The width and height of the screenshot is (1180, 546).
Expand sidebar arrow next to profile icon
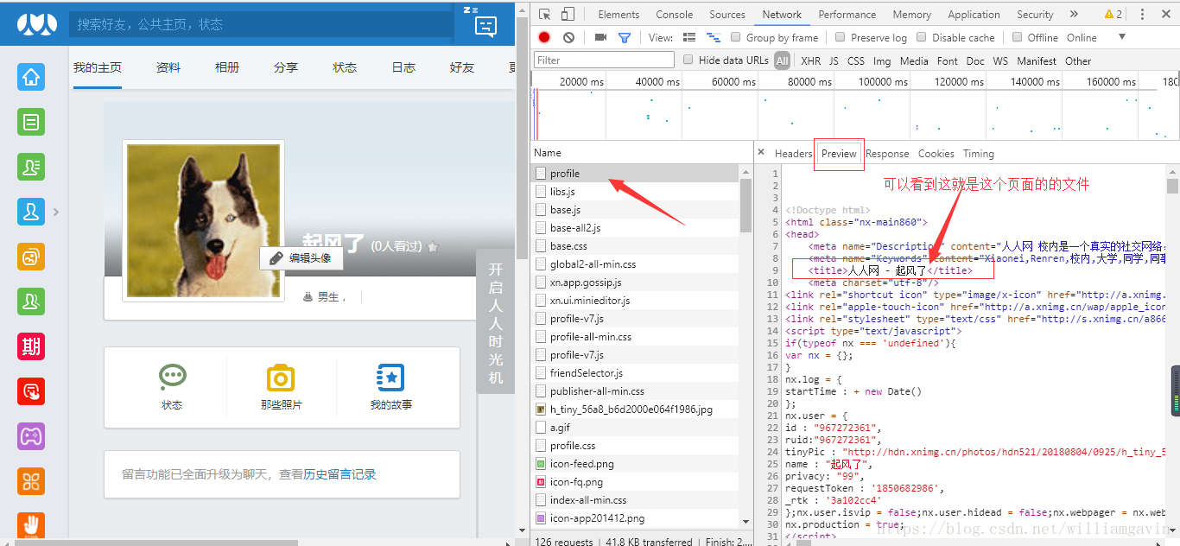click(56, 212)
